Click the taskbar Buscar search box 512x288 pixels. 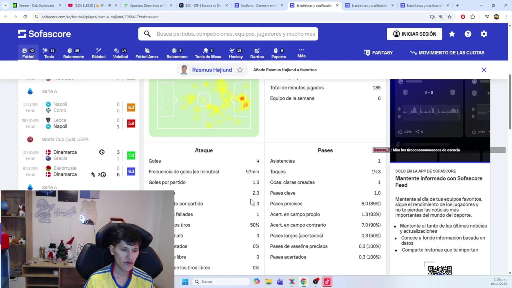221,282
